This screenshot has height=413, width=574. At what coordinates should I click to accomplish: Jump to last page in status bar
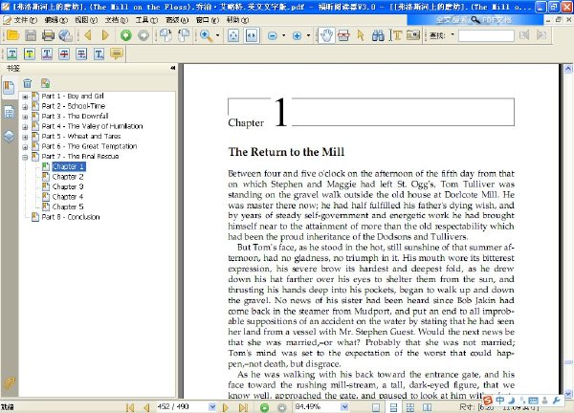click(x=243, y=407)
